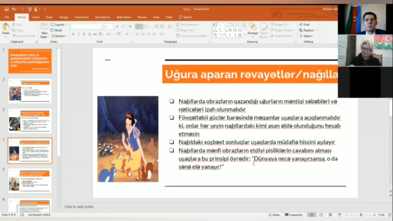The image size is (393, 221).
Task: Switch to the Design tab
Action: [x=64, y=17]
